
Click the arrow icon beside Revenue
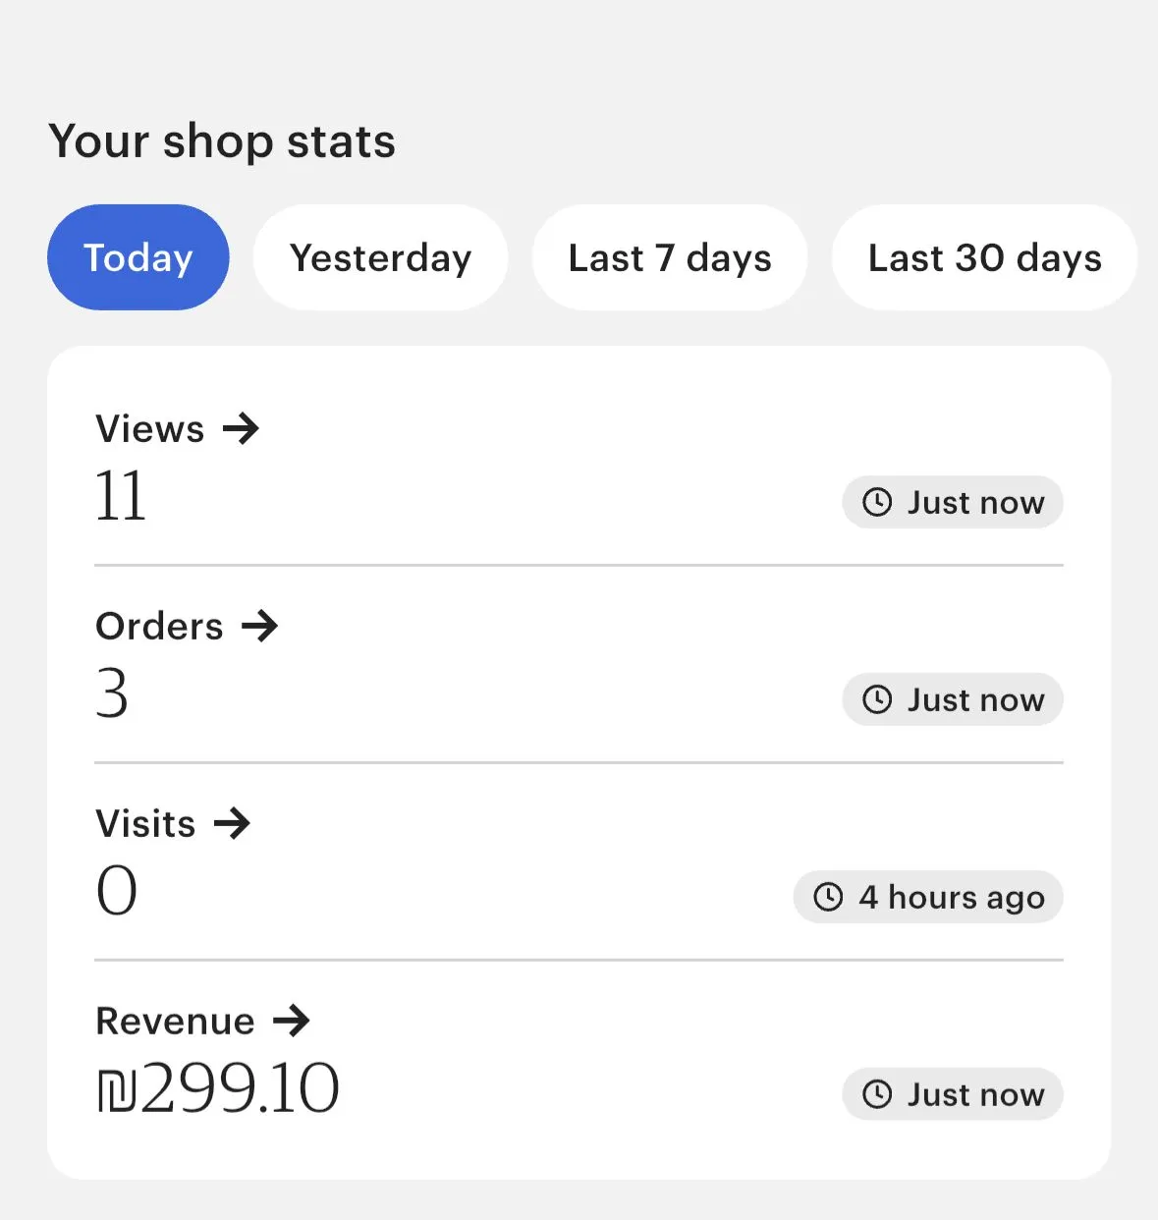point(292,1022)
